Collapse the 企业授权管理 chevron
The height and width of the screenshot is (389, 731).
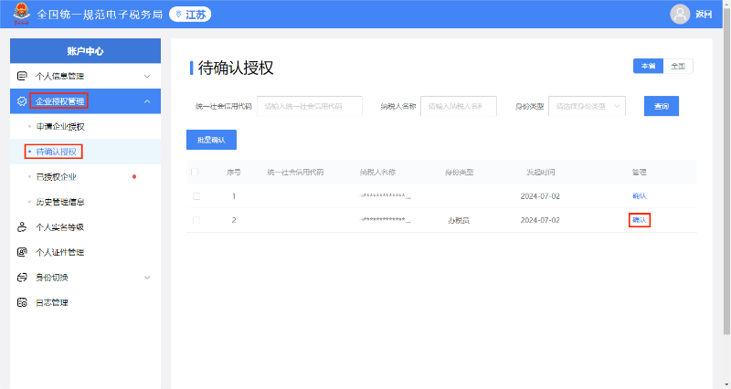pos(147,101)
